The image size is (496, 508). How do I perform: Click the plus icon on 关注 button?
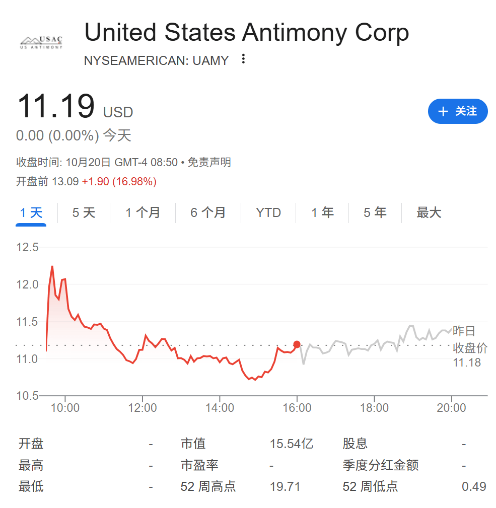click(443, 112)
